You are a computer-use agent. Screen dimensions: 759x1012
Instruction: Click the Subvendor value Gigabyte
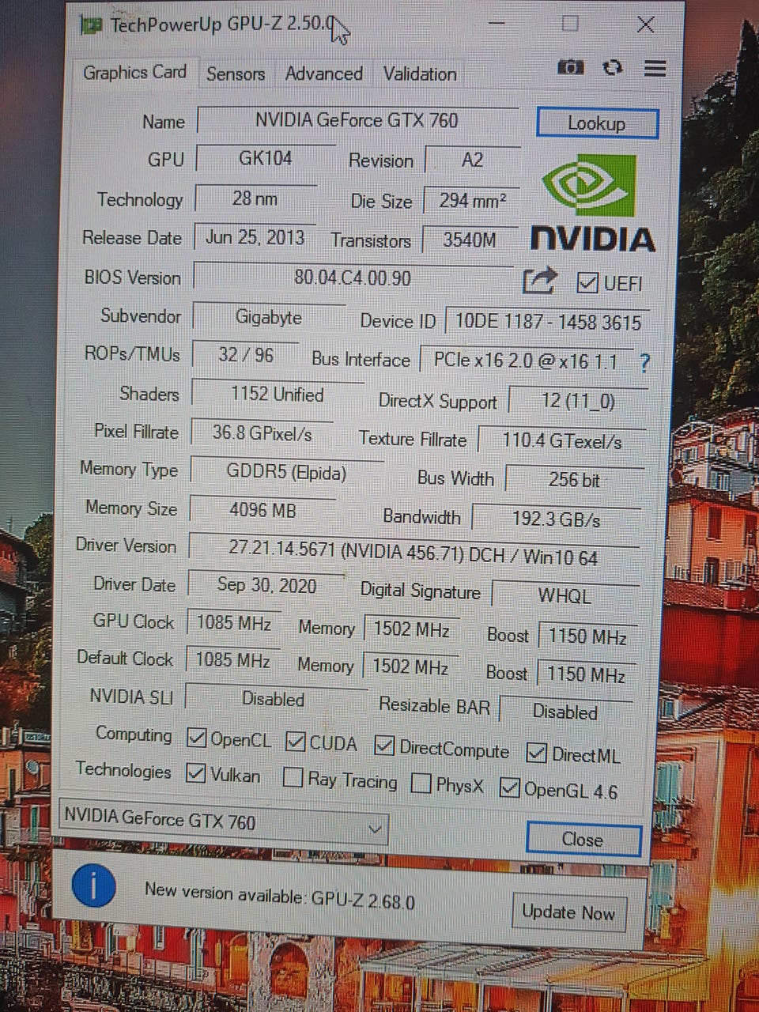pyautogui.click(x=269, y=317)
